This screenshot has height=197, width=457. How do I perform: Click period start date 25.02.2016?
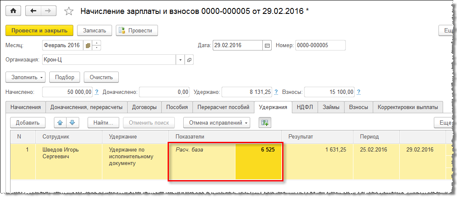pos(376,162)
